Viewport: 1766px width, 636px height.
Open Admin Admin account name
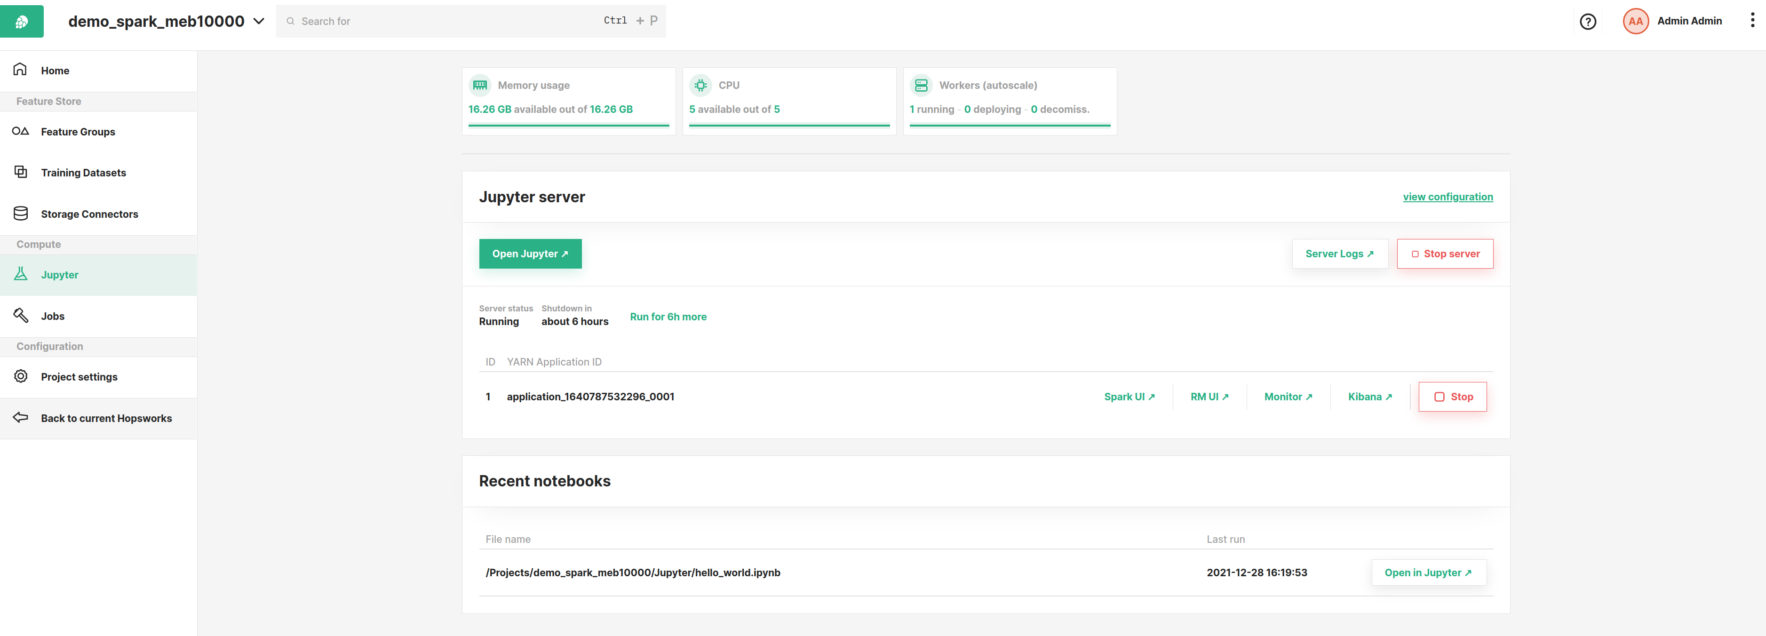tap(1689, 21)
